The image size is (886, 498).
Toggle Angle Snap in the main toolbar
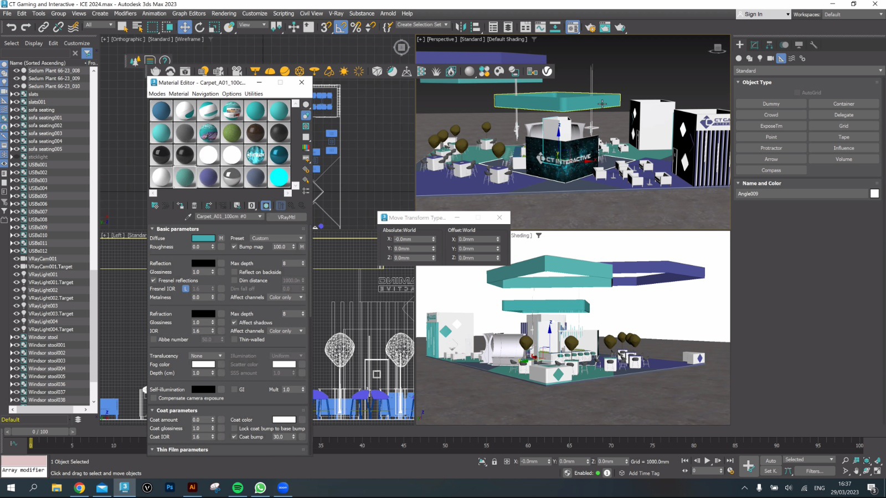point(341,27)
